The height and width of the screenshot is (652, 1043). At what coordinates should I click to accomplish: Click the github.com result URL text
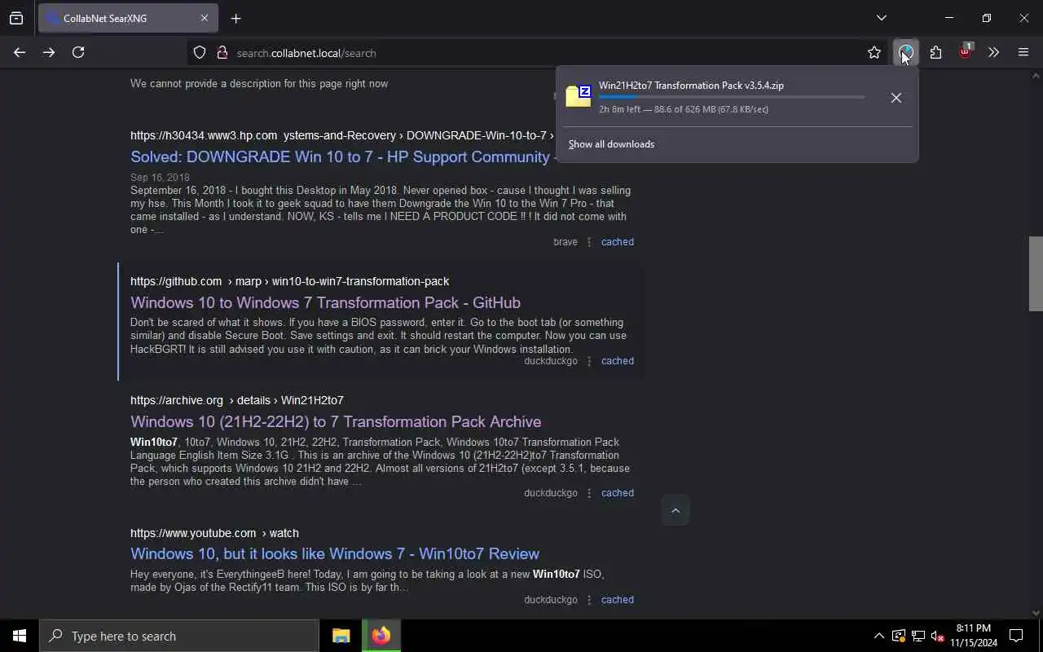click(x=289, y=281)
